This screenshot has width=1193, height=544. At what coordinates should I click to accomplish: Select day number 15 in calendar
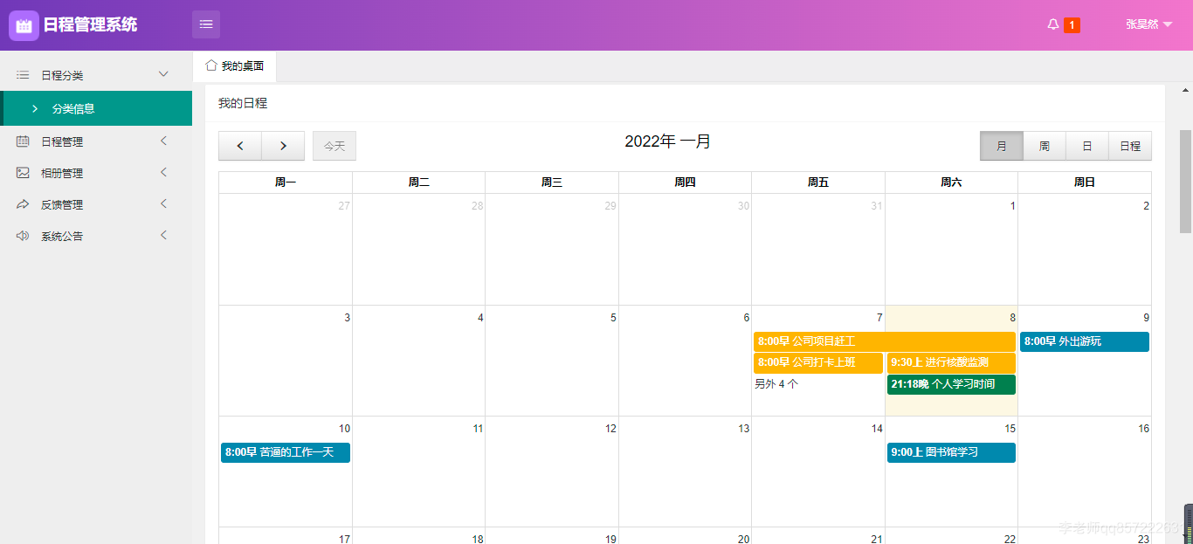tap(1010, 429)
